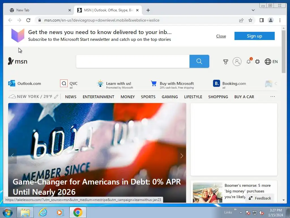Screen dimensions: 290x218
Task: Click the sign-in person icon
Action: [x=237, y=62]
